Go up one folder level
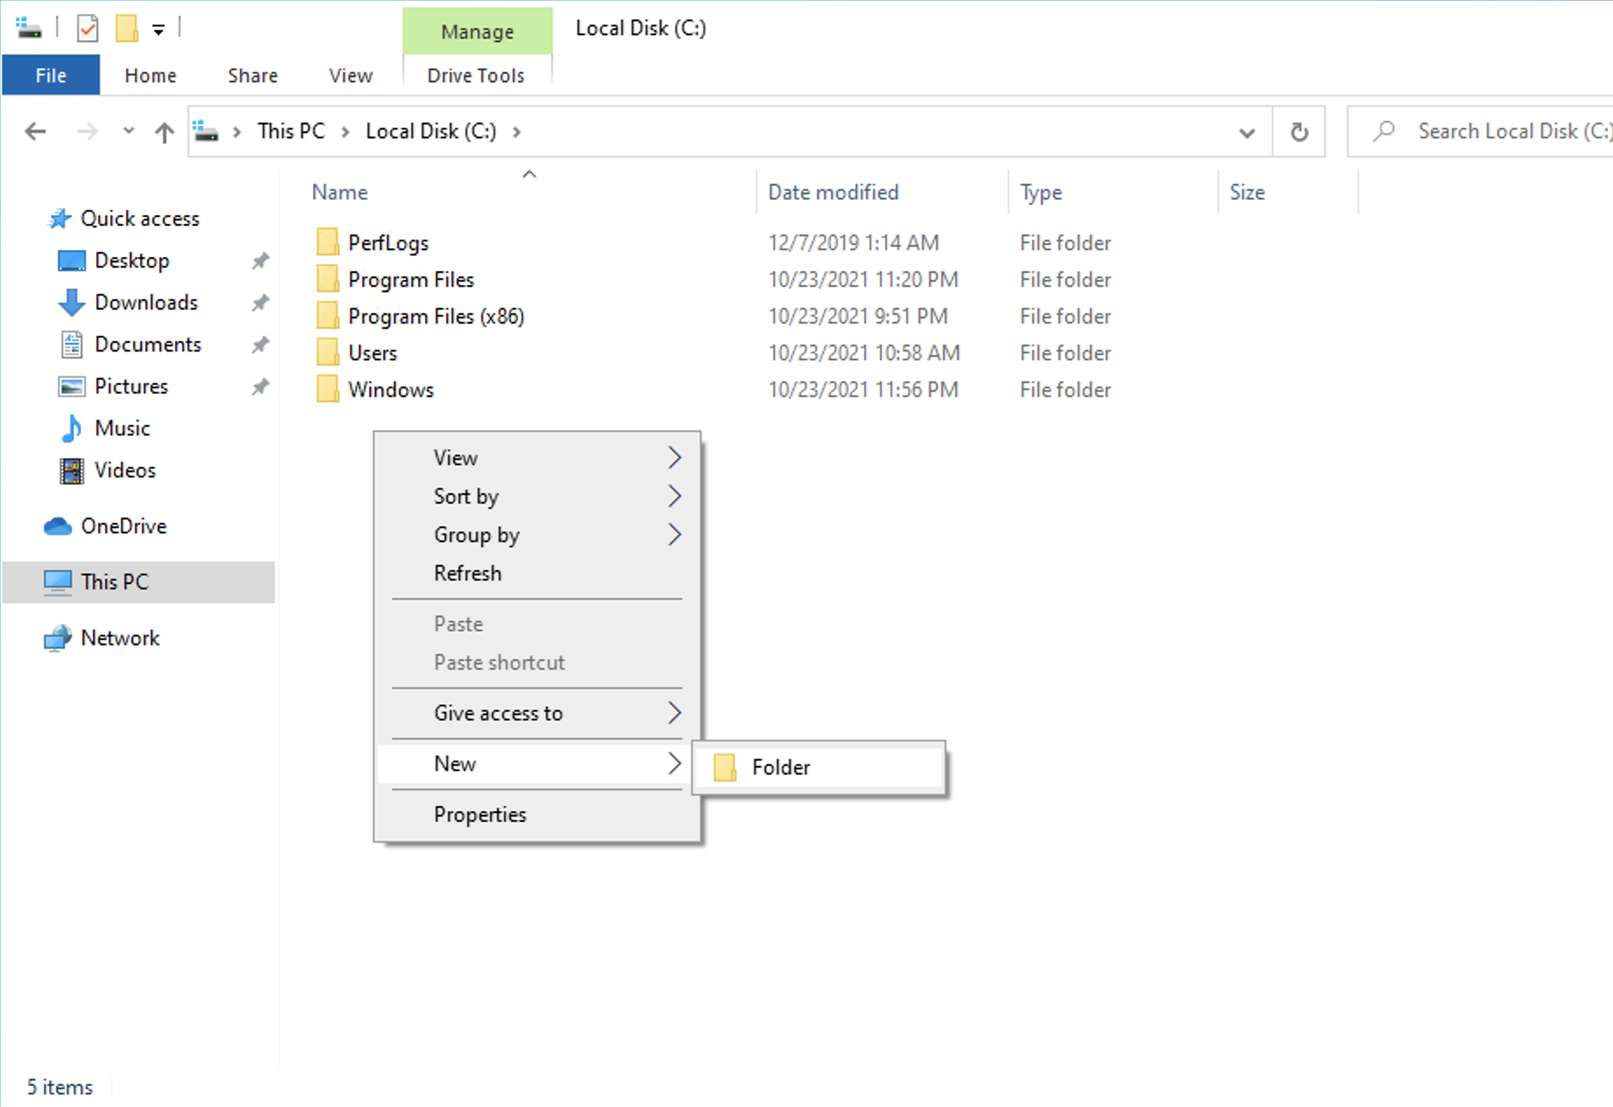This screenshot has width=1613, height=1107. coord(164,132)
